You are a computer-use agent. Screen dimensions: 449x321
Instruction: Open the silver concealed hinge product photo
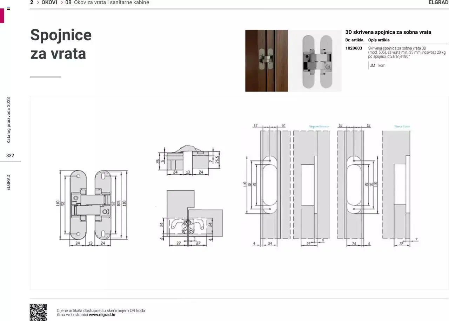(315, 61)
